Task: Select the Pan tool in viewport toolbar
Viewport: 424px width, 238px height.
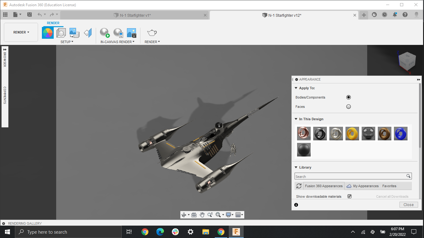Action: point(202,214)
